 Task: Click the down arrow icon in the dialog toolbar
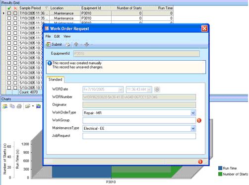87,44
